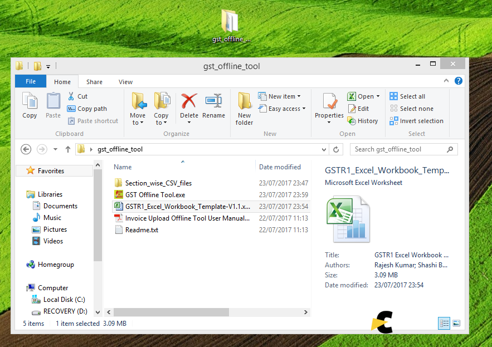Sort files by Date modified column
Image resolution: width=492 pixels, height=347 pixels.
coord(280,167)
